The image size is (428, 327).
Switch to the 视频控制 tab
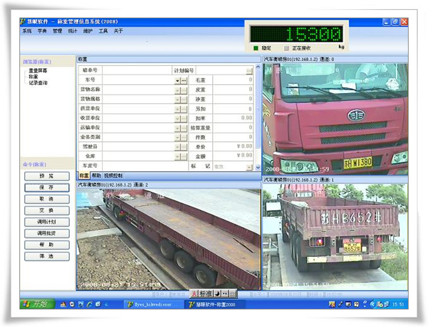click(113, 176)
